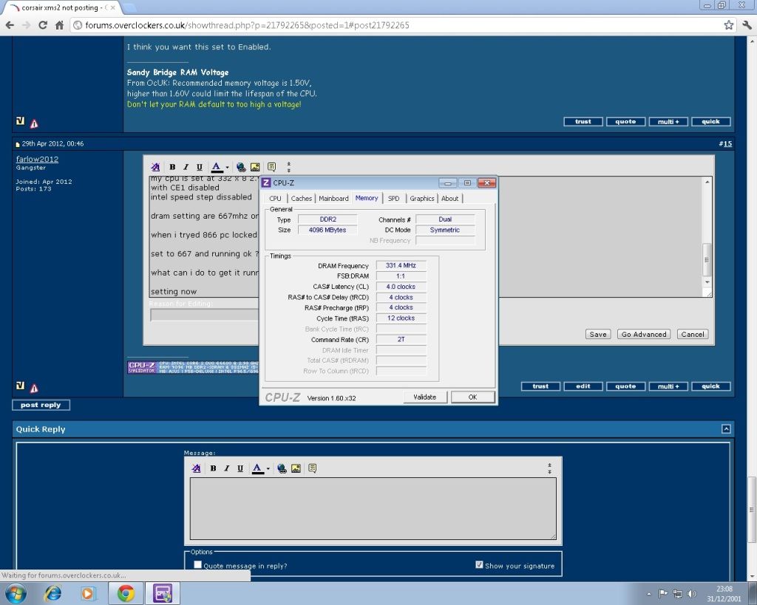Click Bold in the Quick Reply toolbar
Screen dimensions: 757x605
tap(213, 468)
